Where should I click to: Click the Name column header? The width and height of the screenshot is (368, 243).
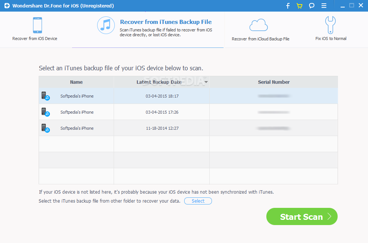(x=76, y=82)
